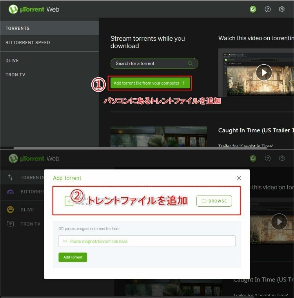This screenshot has width=294, height=298.
Task: Click the BitTorrent Speed gauge icon in sidebar
Action: click(x=10, y=191)
